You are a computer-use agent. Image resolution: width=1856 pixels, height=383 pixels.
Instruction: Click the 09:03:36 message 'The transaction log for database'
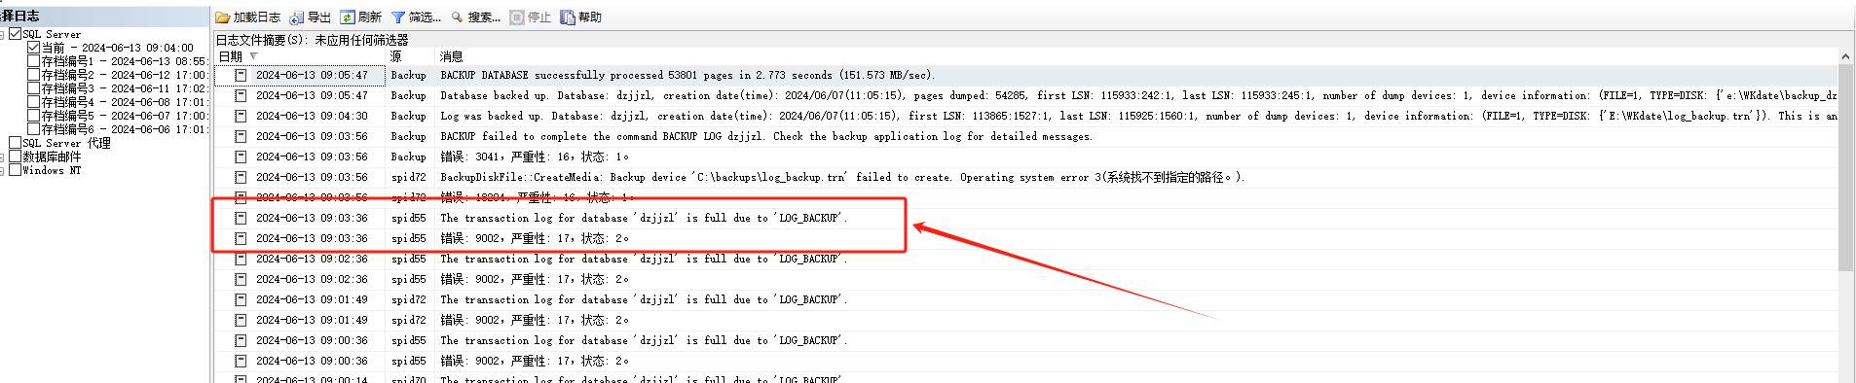(644, 218)
